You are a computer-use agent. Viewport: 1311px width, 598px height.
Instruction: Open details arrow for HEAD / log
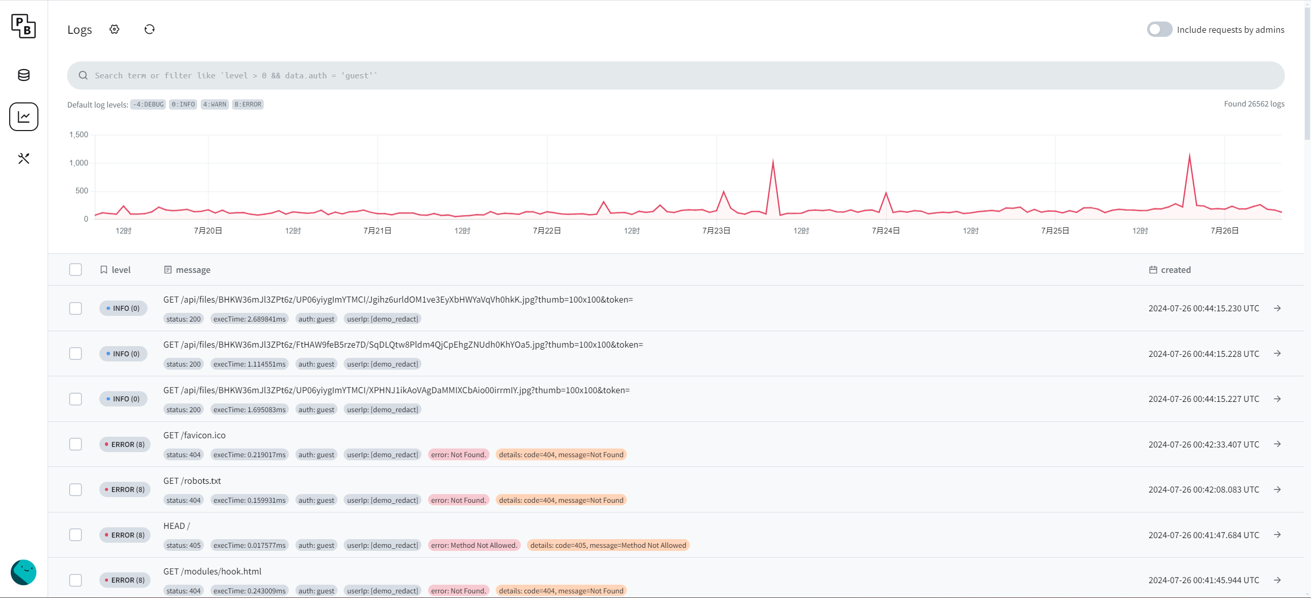click(x=1277, y=535)
